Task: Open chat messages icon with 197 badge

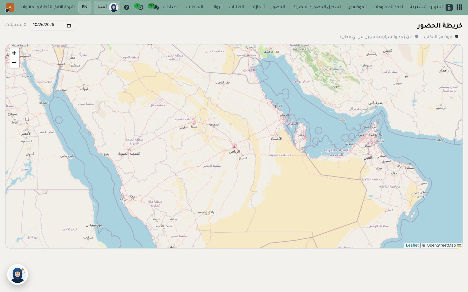Action: point(153,7)
